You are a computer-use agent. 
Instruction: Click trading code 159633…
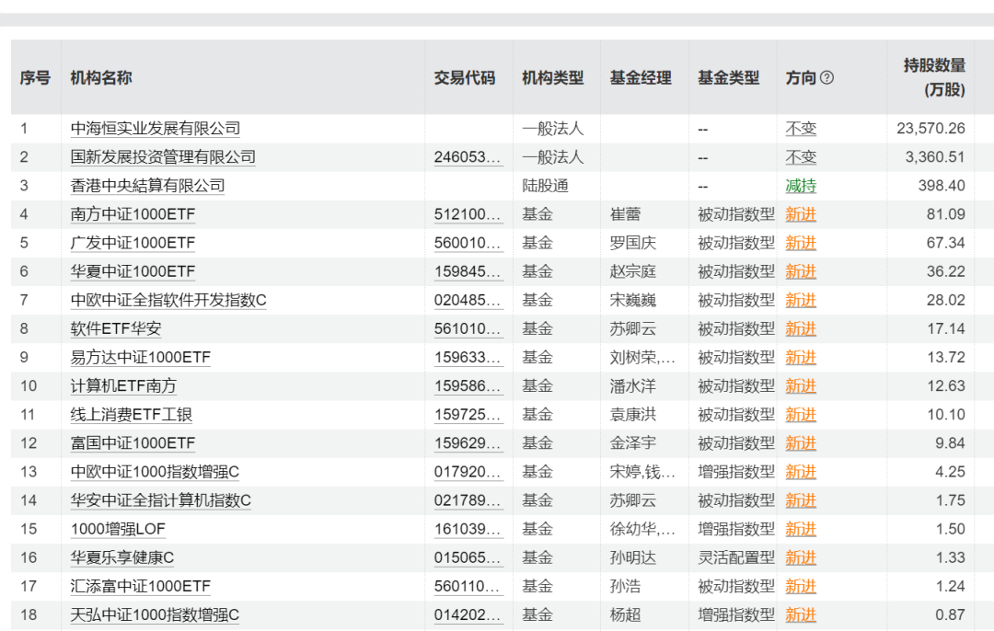coord(468,357)
